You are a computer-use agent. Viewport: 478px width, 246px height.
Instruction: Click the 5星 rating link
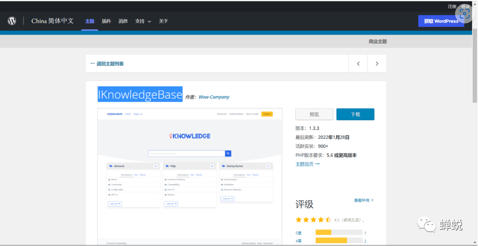click(x=298, y=233)
